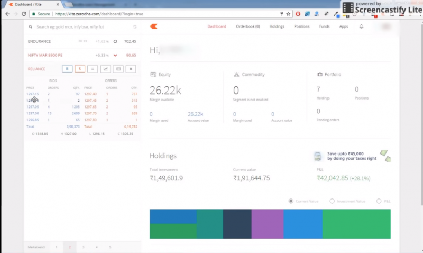The height and width of the screenshot is (253, 423).
Task: Click bid price 1297.15 in depth table
Action: (x=33, y=94)
